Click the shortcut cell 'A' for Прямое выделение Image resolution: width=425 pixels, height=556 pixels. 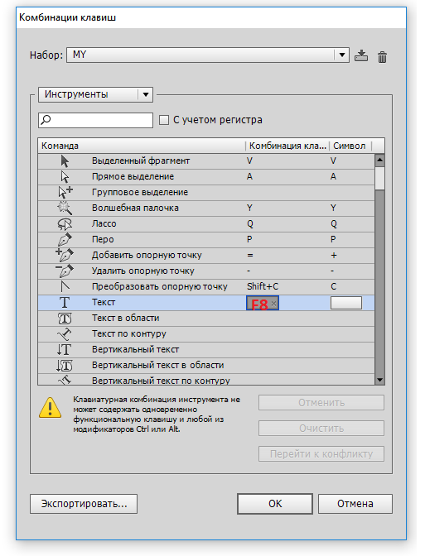click(x=249, y=176)
